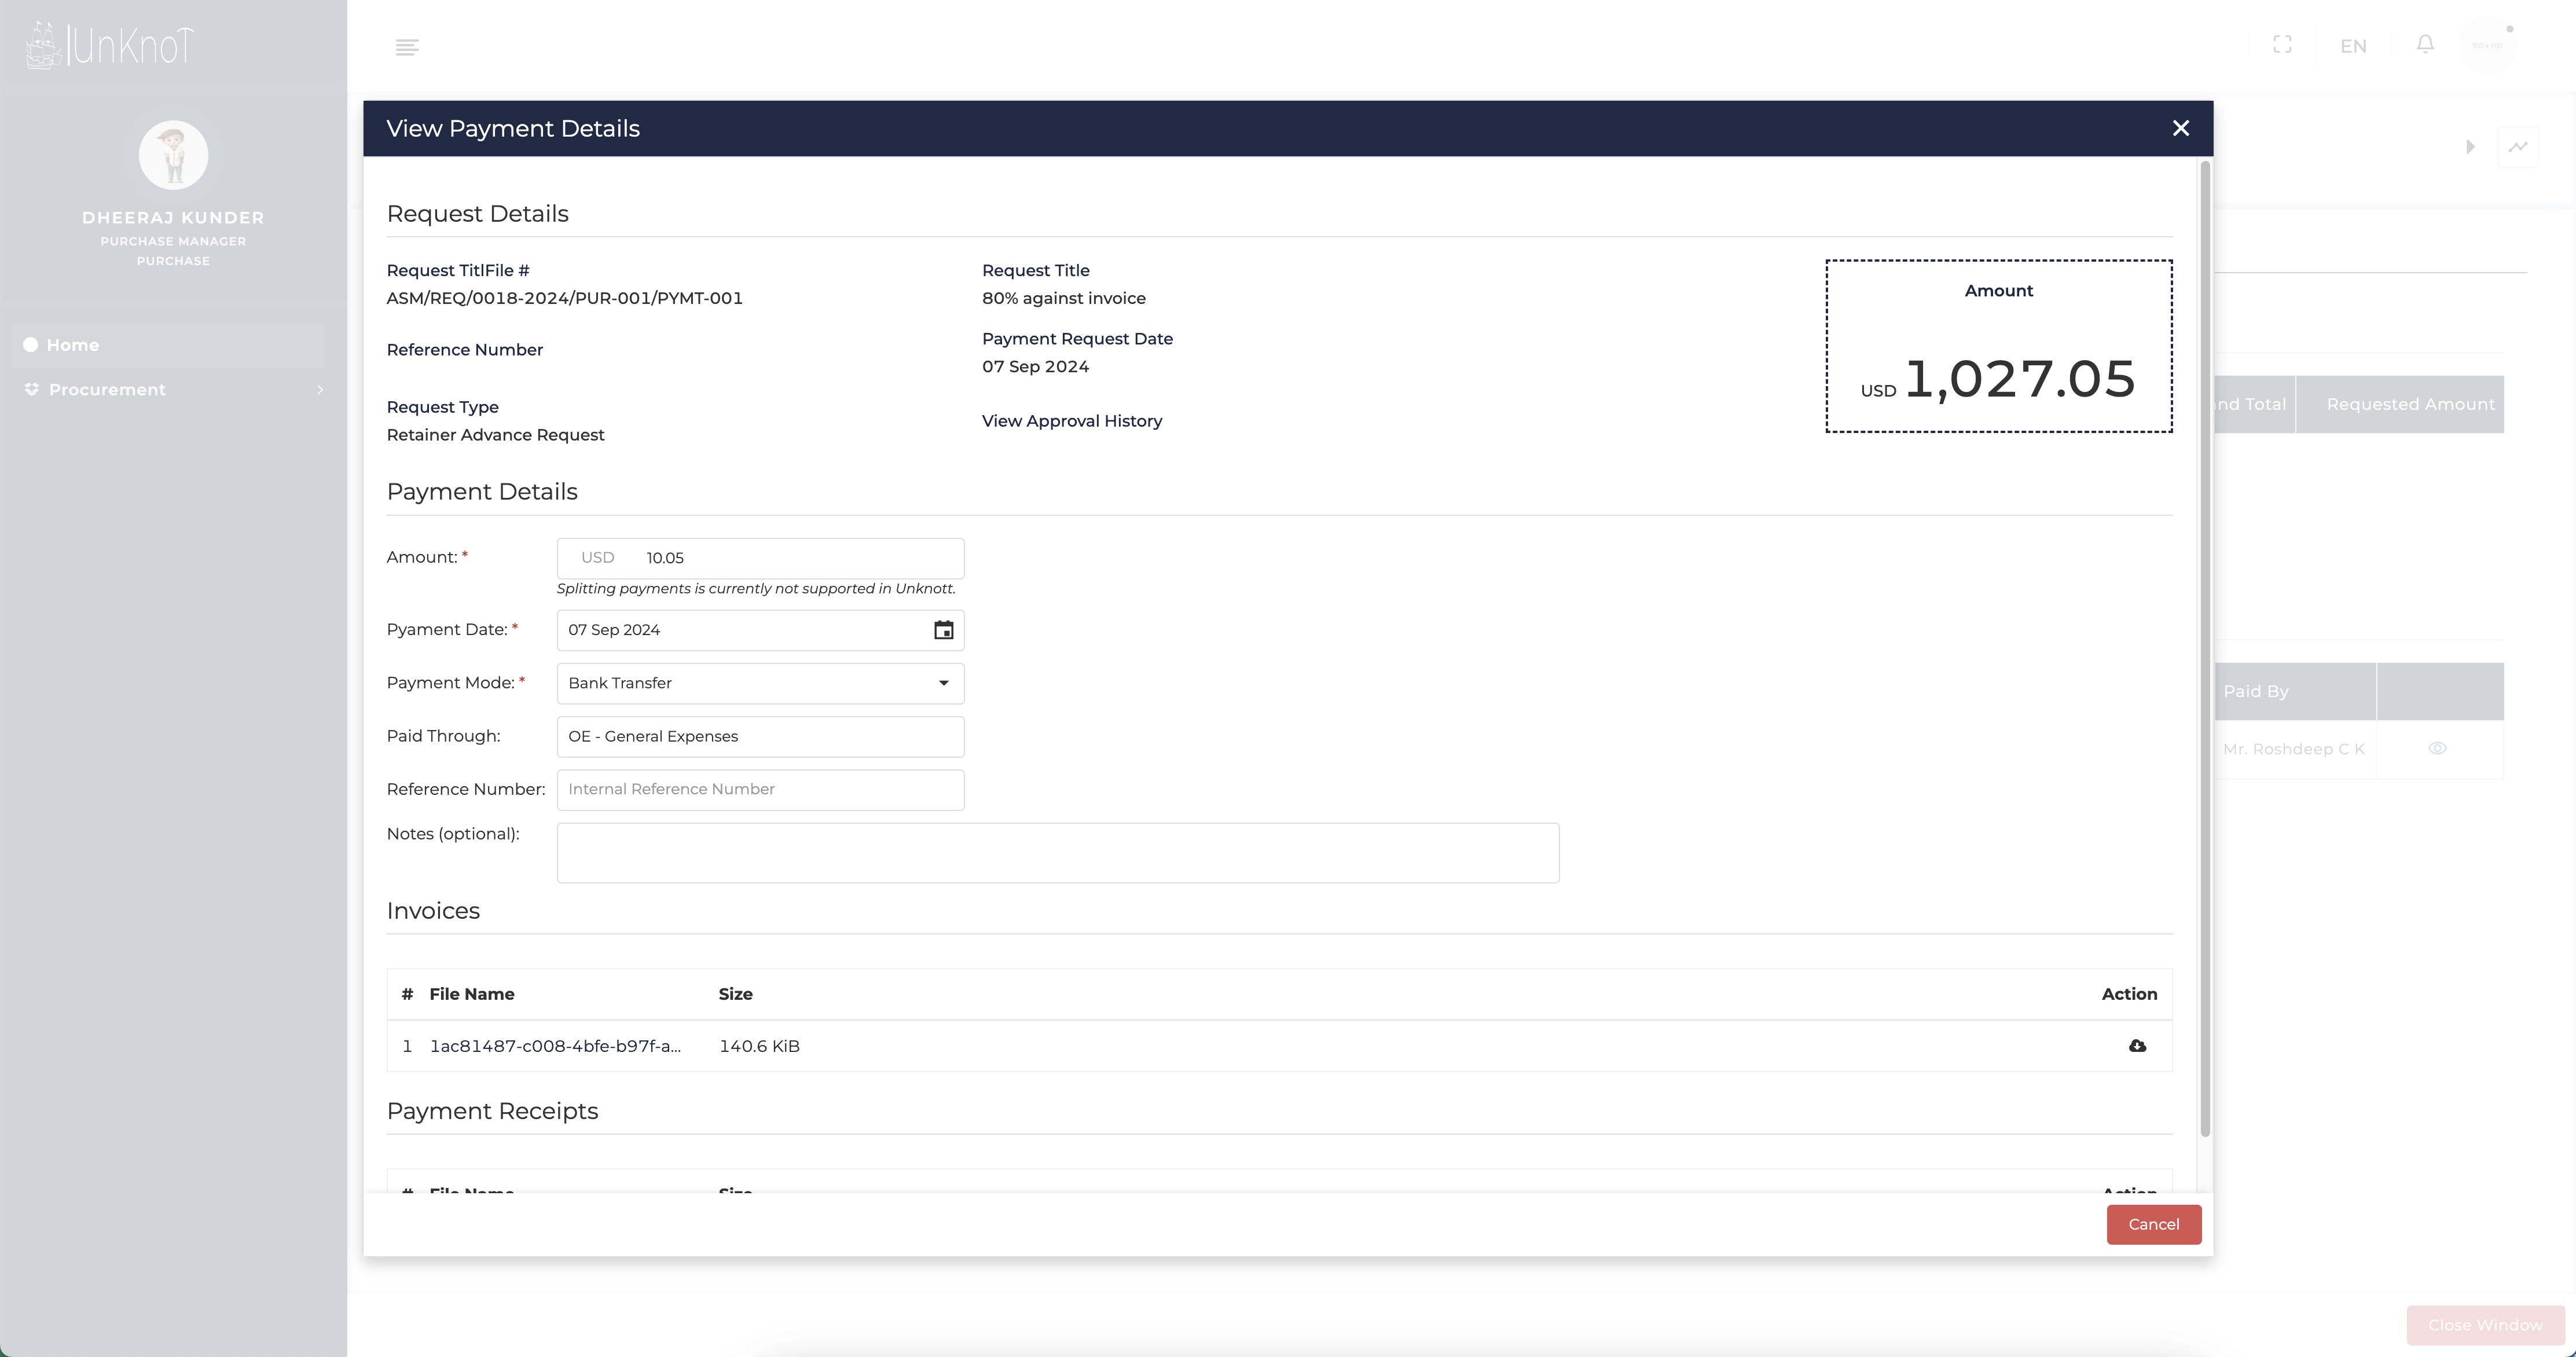2576x1357 pixels.
Task: Click the trend chart icon button
Action: (2517, 147)
